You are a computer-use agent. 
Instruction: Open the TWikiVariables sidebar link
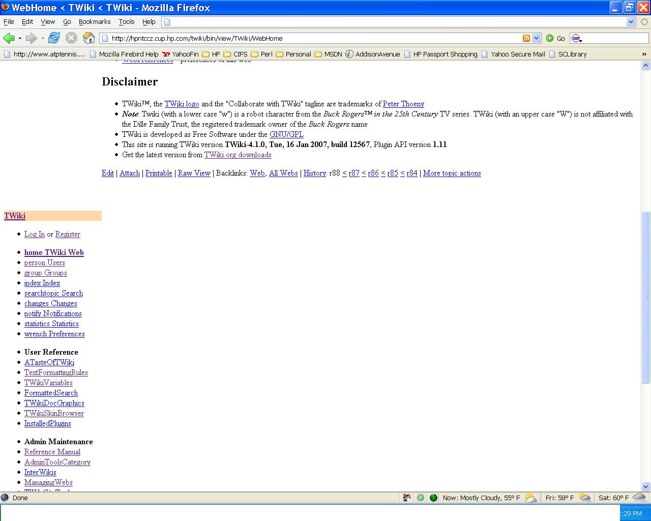pos(48,383)
